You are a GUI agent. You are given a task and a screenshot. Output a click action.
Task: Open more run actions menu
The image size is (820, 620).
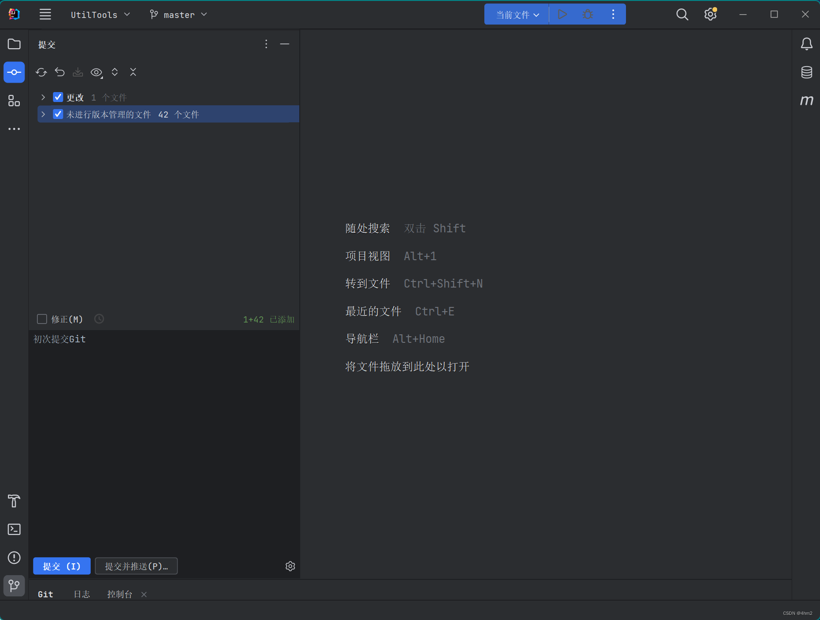(613, 14)
